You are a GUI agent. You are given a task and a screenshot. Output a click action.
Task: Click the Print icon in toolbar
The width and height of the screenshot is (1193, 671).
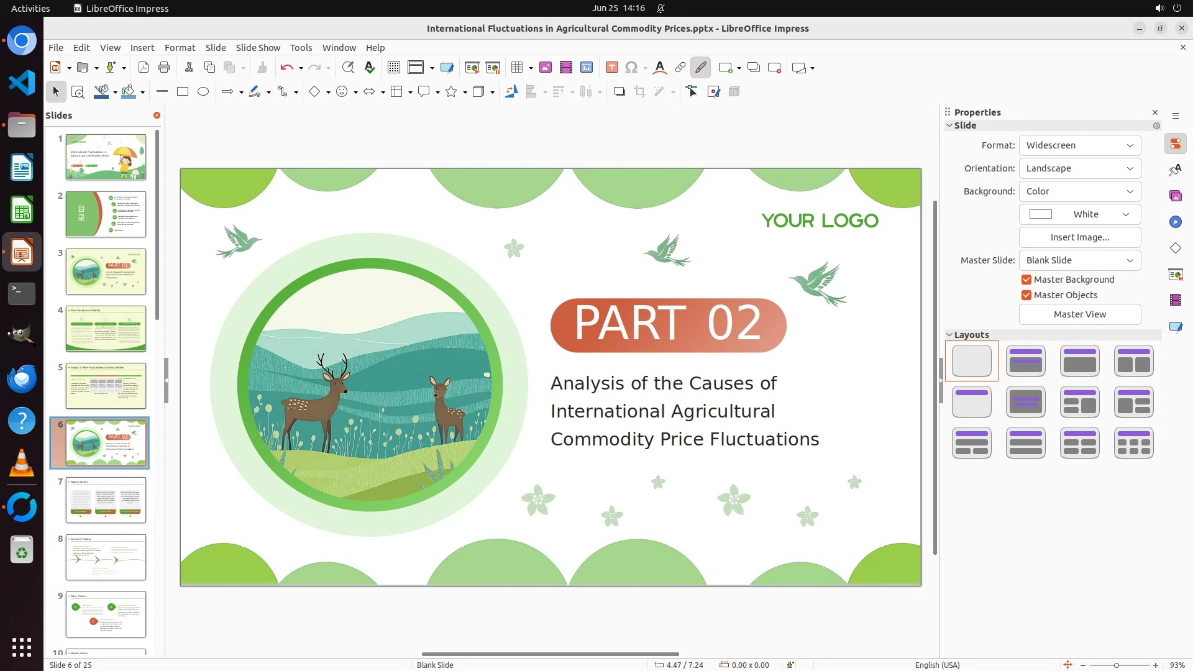[x=164, y=68]
